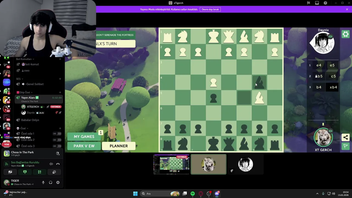Disconnect from voice call phone icon
The height and width of the screenshot is (198, 352).
[58, 164]
